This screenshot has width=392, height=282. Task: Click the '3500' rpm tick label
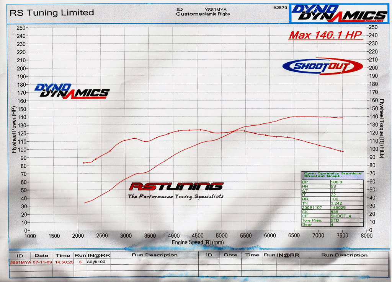(150, 236)
